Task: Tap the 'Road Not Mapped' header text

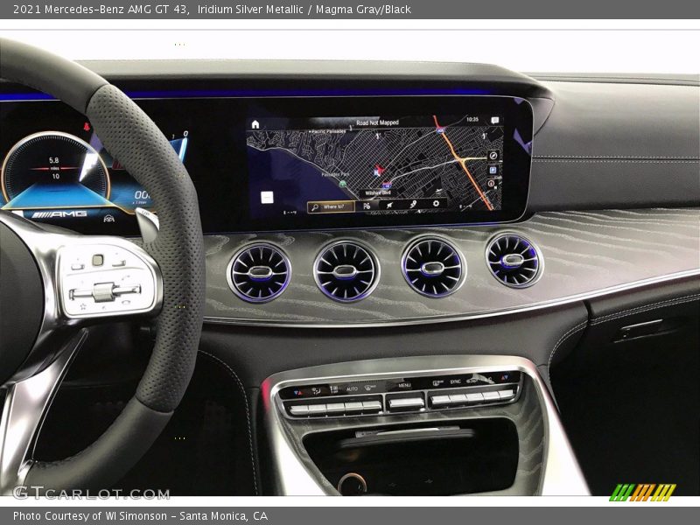Action: [x=378, y=122]
